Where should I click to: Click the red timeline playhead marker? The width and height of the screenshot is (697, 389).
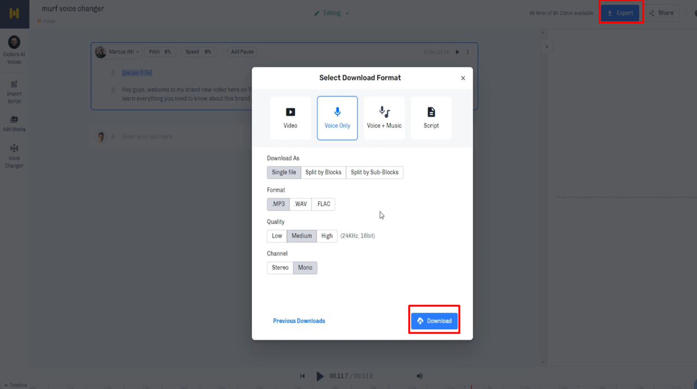(x=471, y=387)
